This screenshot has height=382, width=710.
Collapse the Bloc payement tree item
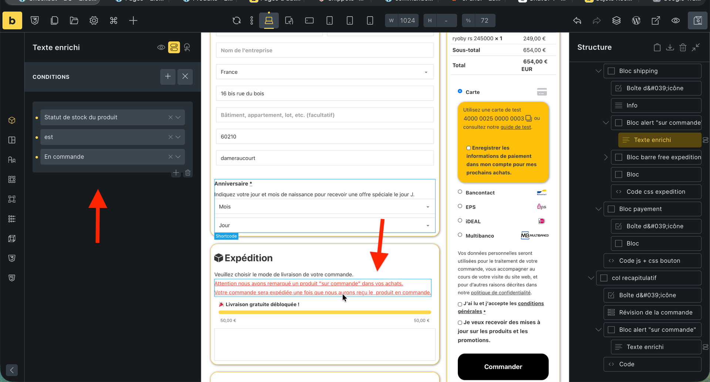pos(598,209)
